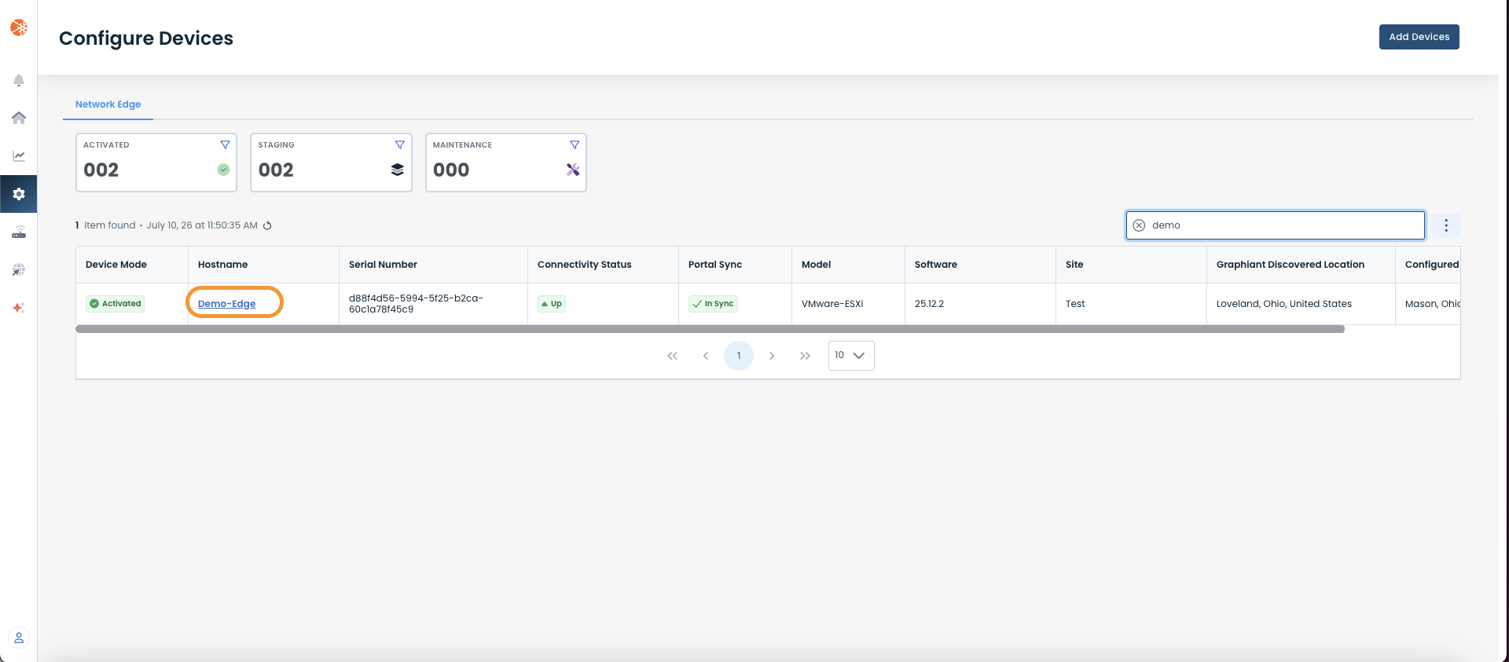
Task: Click the Graphiant logo icon
Action: (19, 27)
